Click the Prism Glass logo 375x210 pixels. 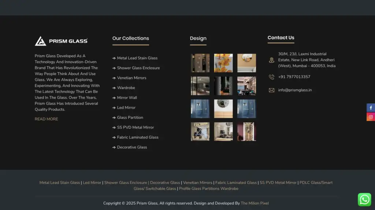[61, 41]
